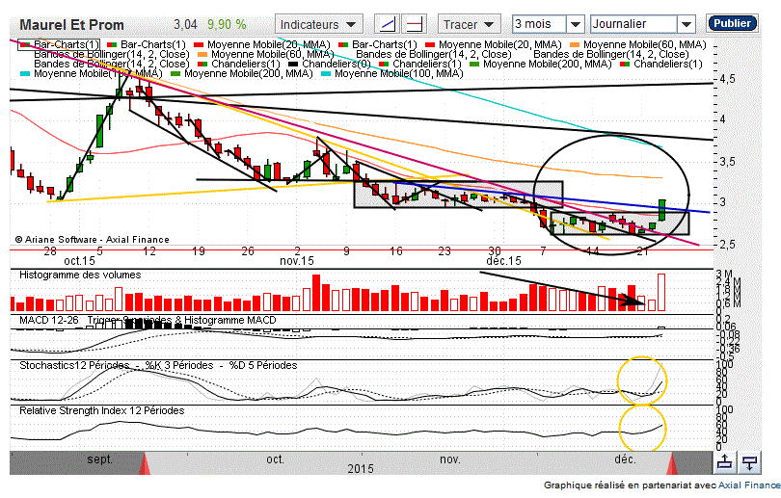The height and width of the screenshot is (498, 781).
Task: Click the Histogramme des volumes panel label
Action: 80,275
